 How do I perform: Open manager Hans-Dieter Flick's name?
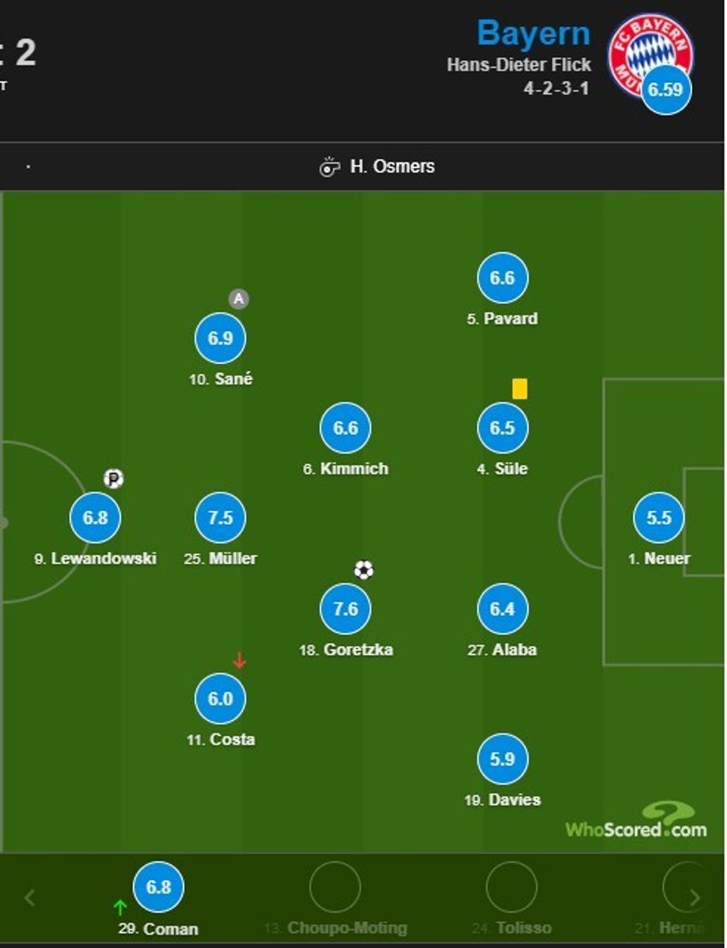pyautogui.click(x=519, y=65)
